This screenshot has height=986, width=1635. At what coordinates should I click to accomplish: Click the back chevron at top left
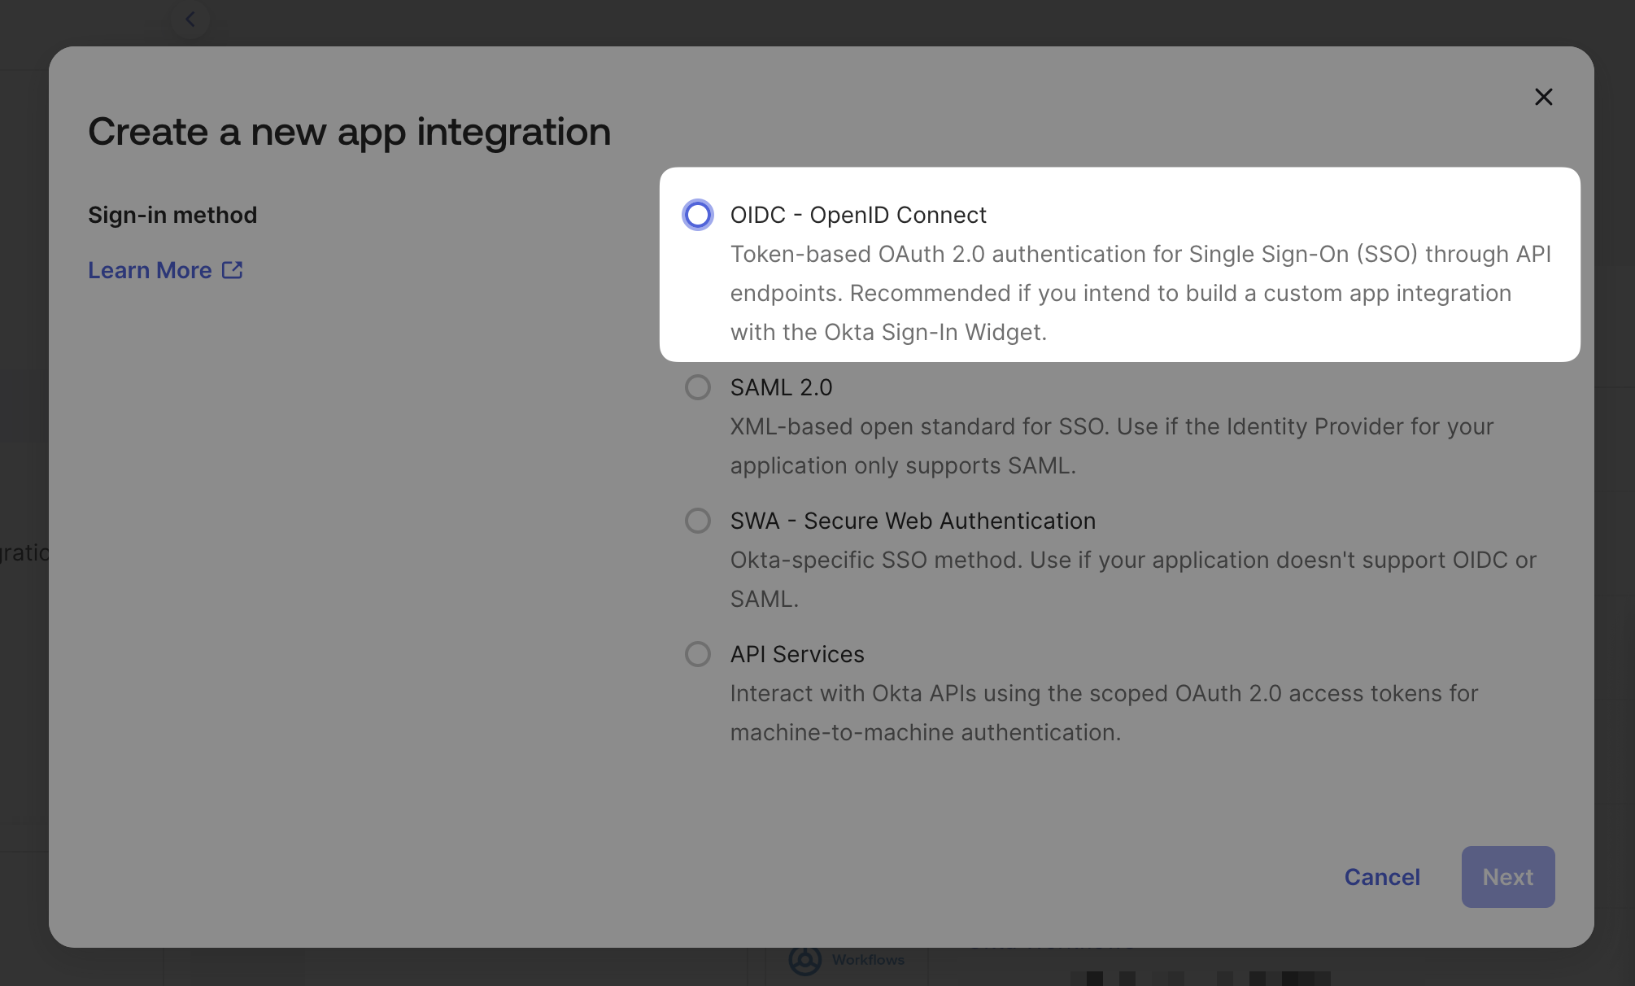pyautogui.click(x=190, y=19)
